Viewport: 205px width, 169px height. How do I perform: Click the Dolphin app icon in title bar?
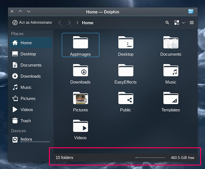coord(191,11)
